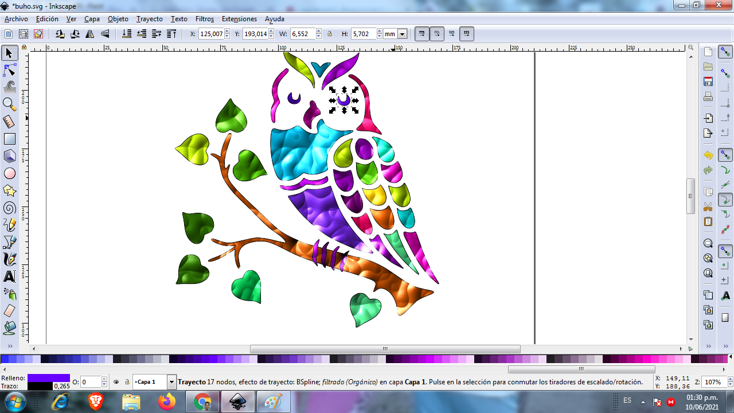
Task: Toggle current layer lock
Action: coord(126,381)
